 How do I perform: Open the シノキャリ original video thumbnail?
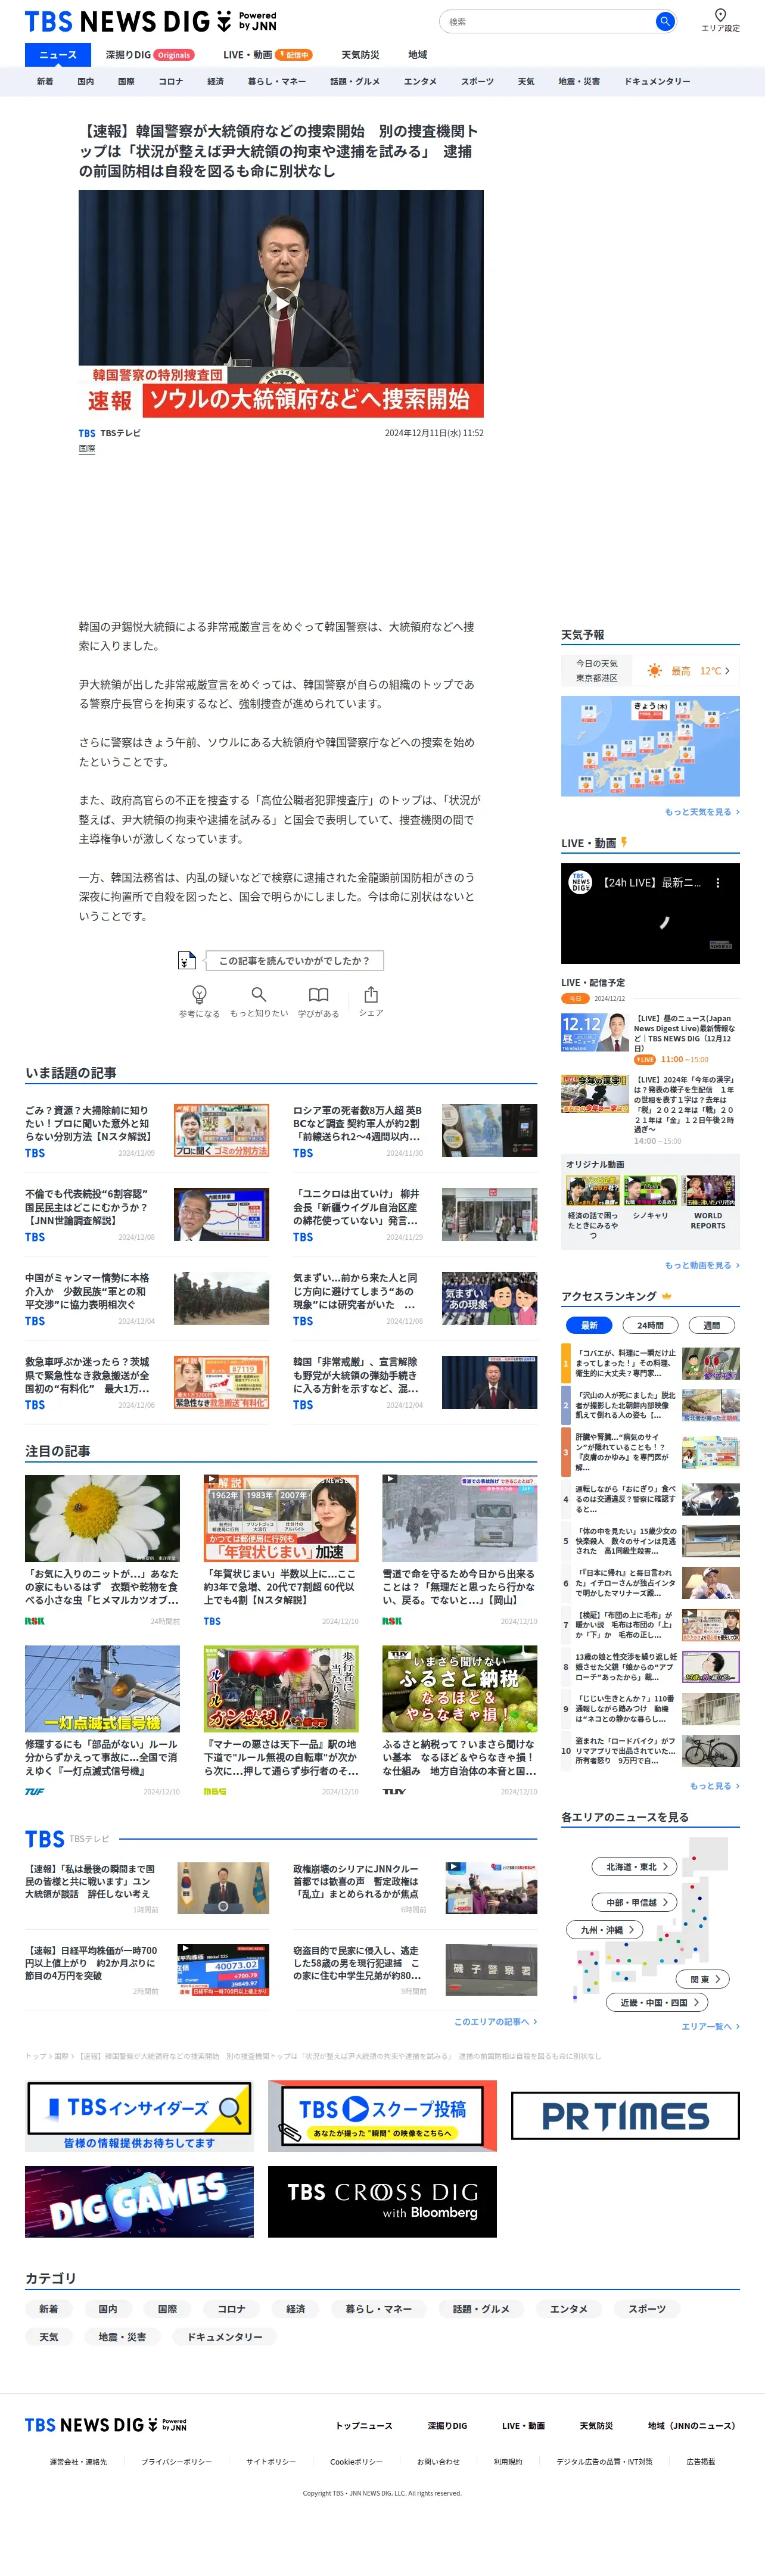(x=650, y=1190)
